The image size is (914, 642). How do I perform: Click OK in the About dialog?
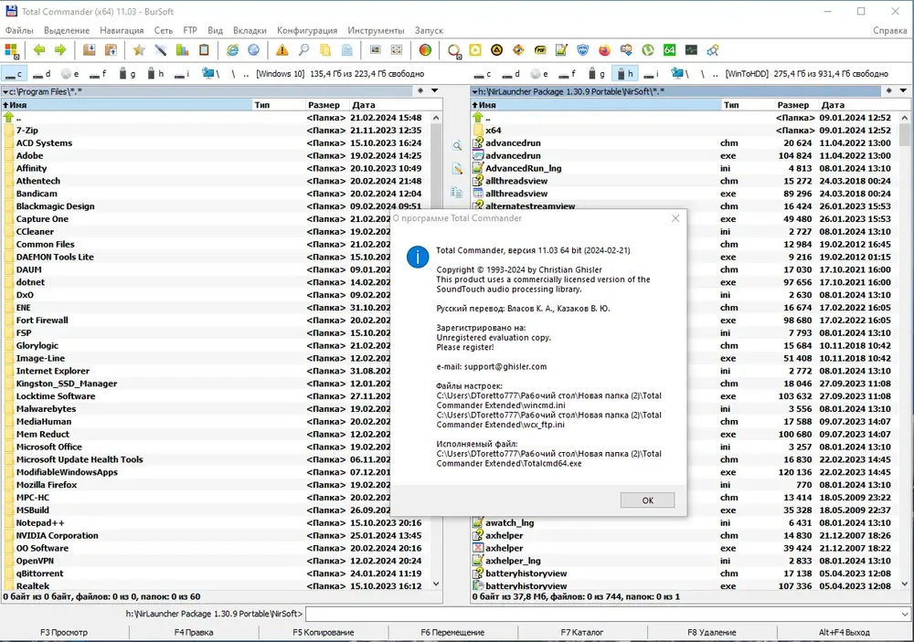[x=648, y=500]
